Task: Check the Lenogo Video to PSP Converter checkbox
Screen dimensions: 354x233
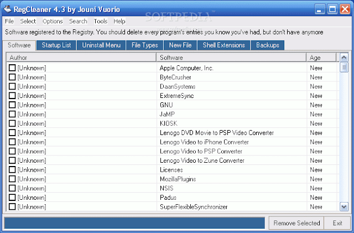Action: point(12,151)
